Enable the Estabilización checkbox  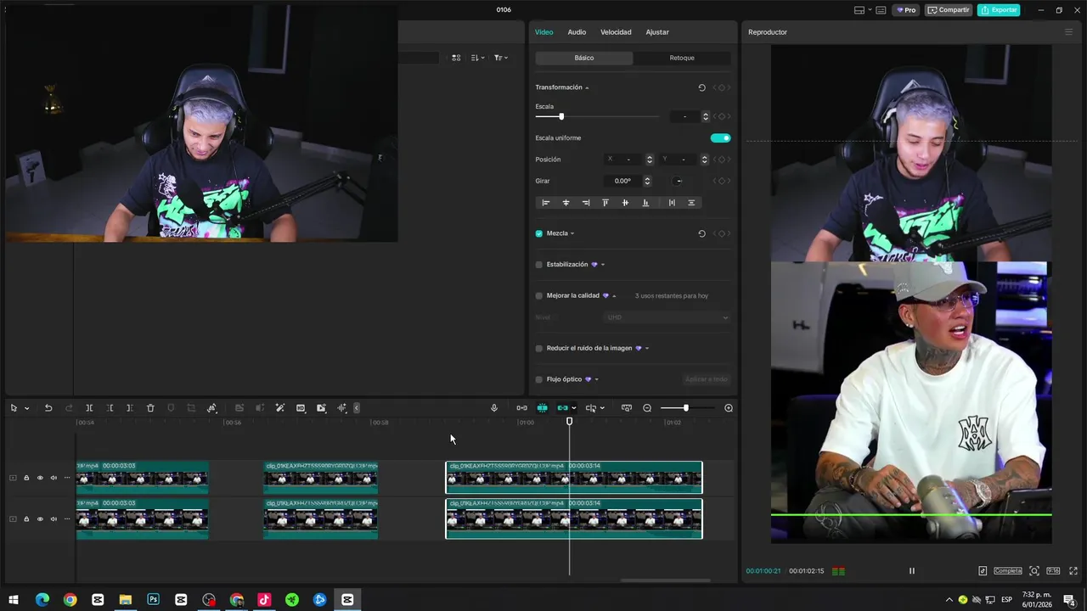tap(538, 265)
